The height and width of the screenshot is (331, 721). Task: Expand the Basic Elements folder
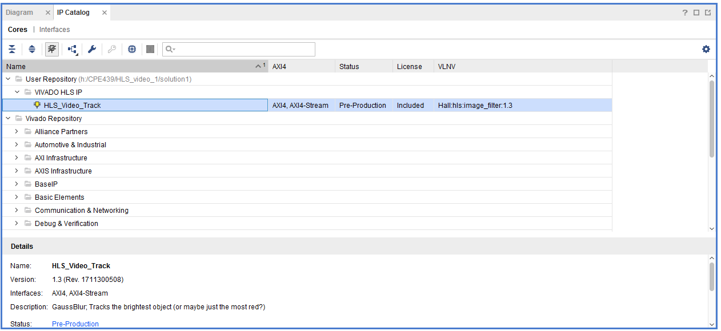point(17,197)
